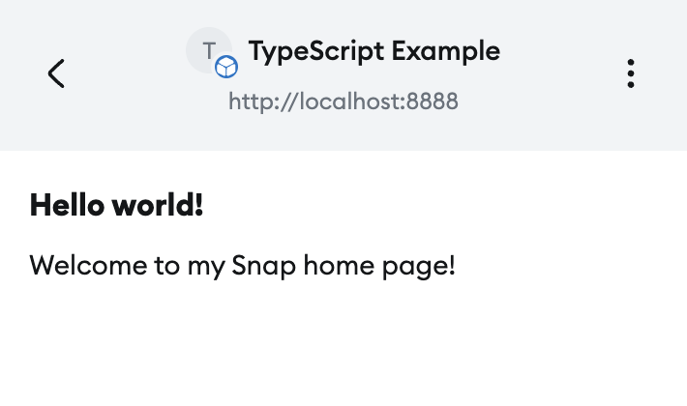Click the Hello world! heading

point(117,205)
